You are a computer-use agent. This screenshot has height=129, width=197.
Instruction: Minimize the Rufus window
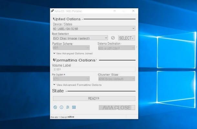pos(115,11)
